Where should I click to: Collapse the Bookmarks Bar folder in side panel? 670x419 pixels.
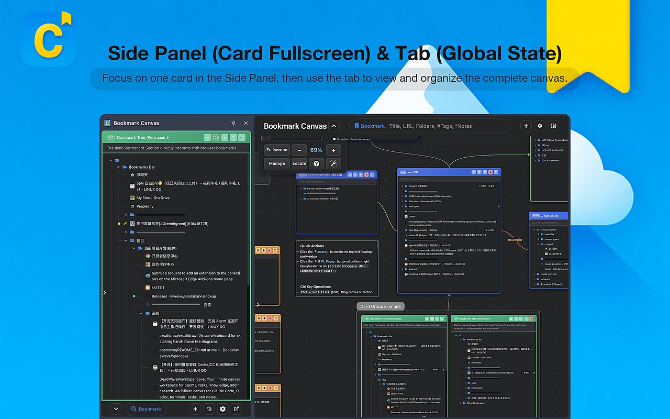click(x=118, y=167)
